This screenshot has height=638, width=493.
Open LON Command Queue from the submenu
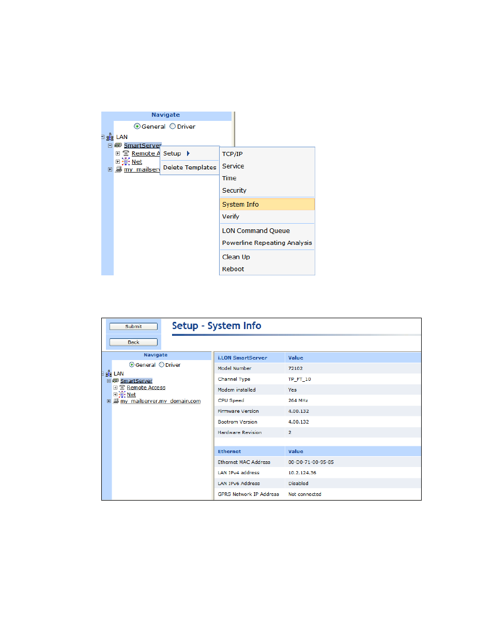[267, 231]
